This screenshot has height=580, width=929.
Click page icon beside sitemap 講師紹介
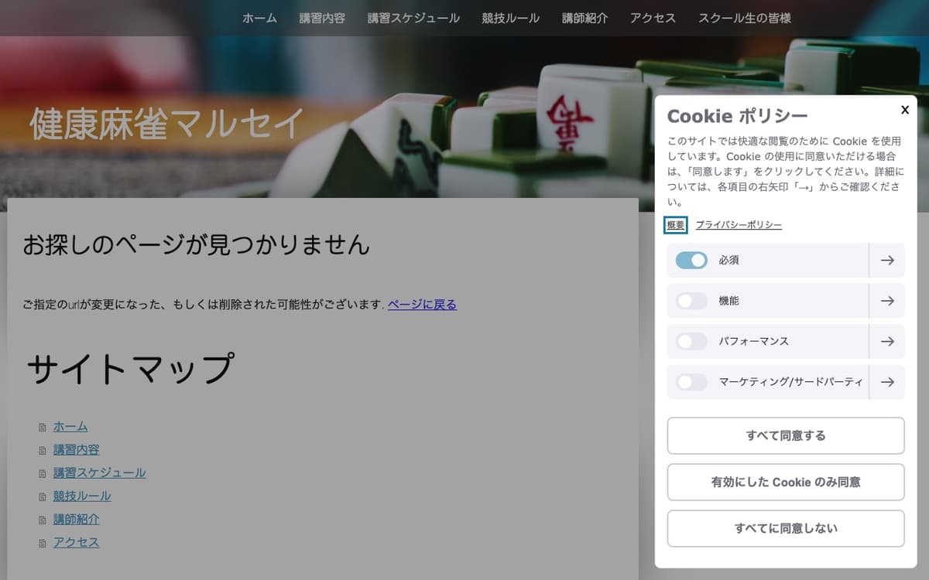coord(43,520)
